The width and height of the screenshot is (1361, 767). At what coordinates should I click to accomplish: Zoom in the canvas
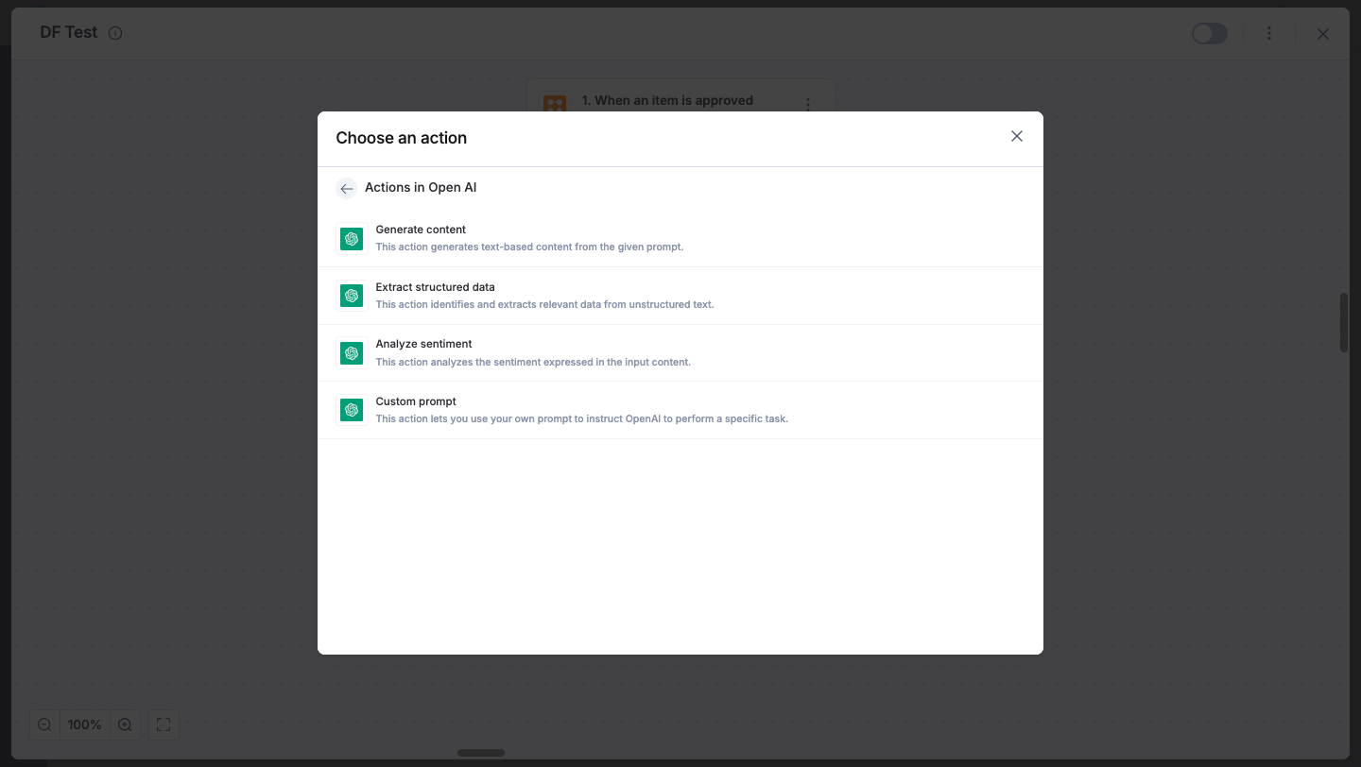click(125, 724)
